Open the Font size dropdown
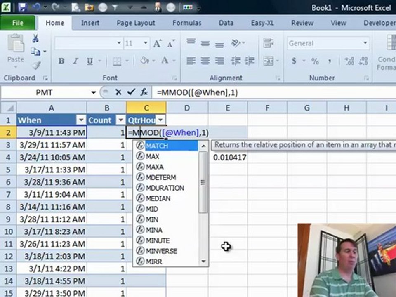This screenshot has height=297, width=396. [x=146, y=43]
